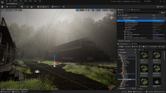Expand the Collections section
The height and width of the screenshot is (93, 166).
[119, 88]
